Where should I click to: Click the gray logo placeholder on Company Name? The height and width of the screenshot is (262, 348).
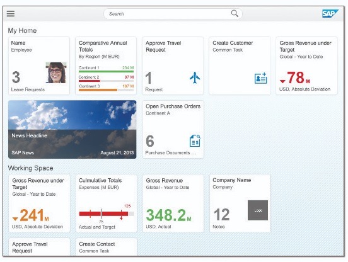point(258,210)
